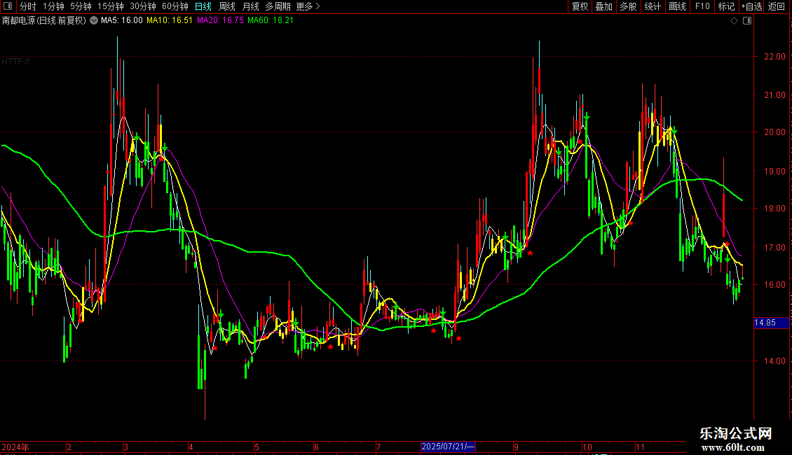Expand the indicator dropdown beside 南都电源
Viewport: 792px width, 455px height.
point(94,21)
